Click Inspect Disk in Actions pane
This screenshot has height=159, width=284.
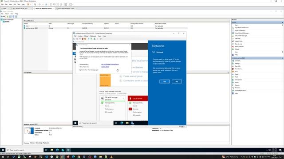[x=238, y=41]
